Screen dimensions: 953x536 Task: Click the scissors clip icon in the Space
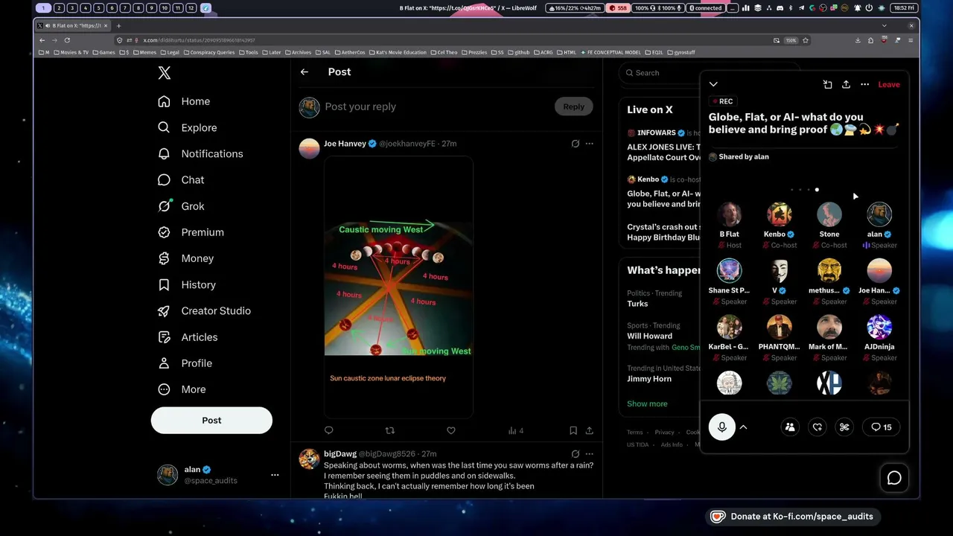point(844,427)
